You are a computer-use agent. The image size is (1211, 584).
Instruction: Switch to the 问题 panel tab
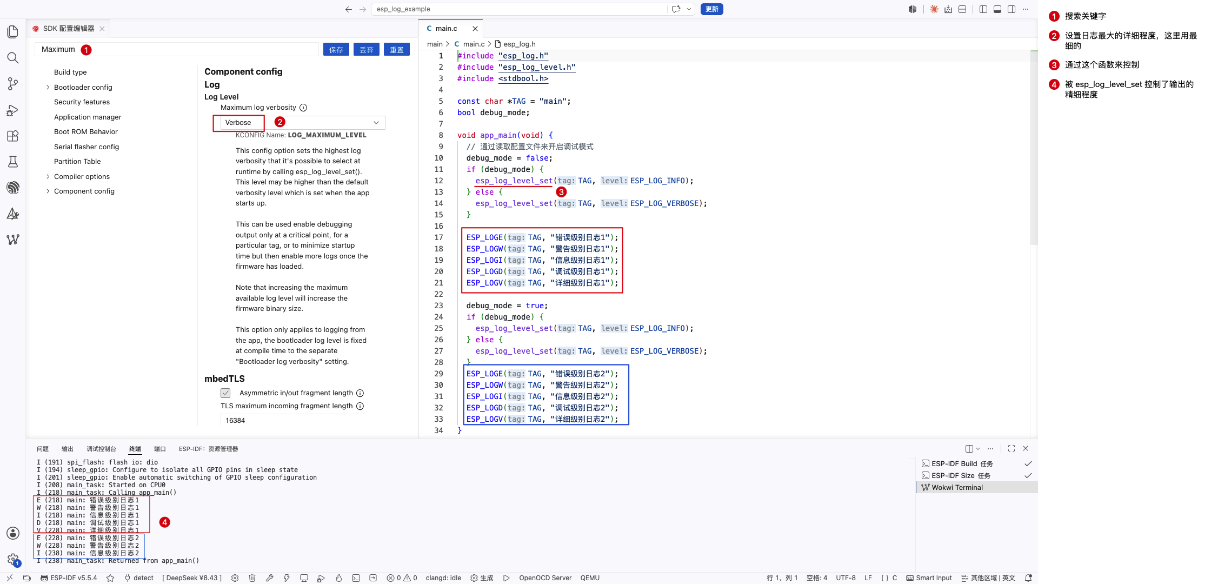[x=43, y=449]
